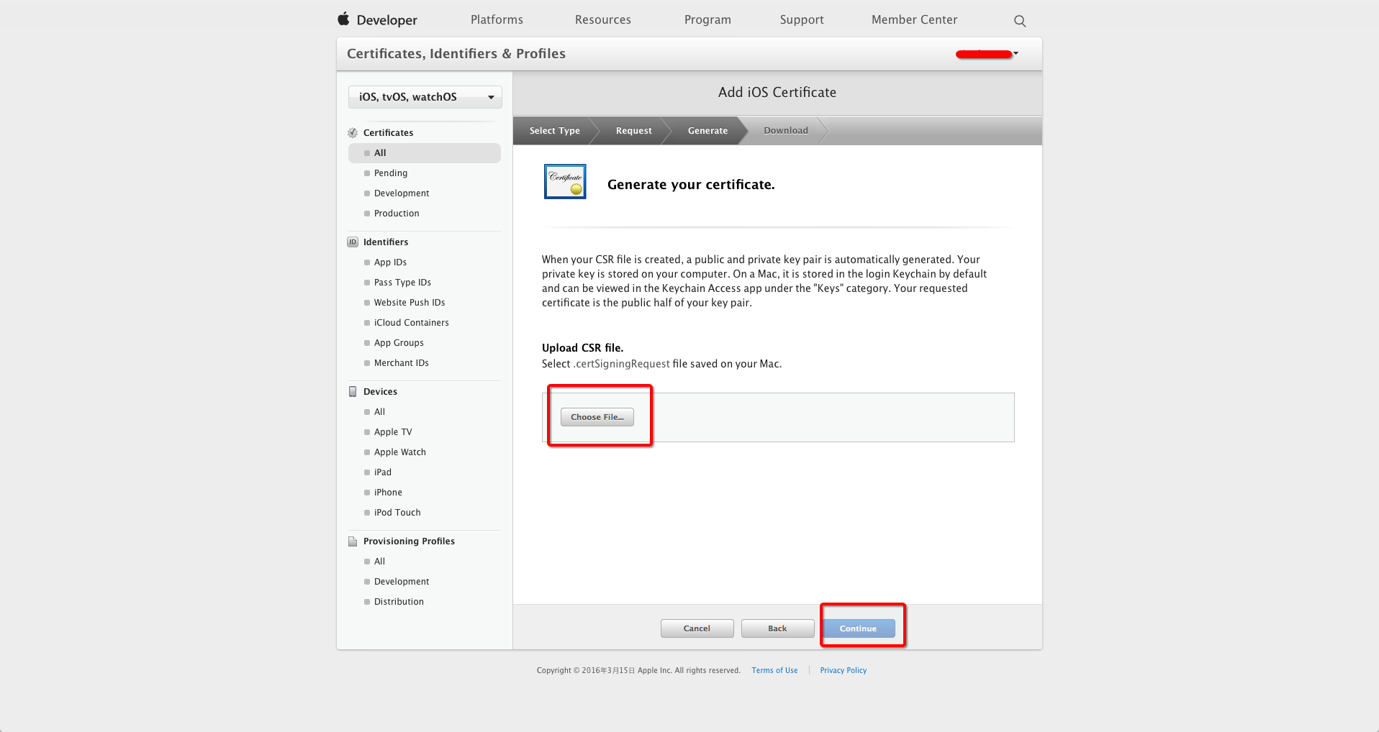Open Merchant IDs
The image size is (1379, 732).
401,363
